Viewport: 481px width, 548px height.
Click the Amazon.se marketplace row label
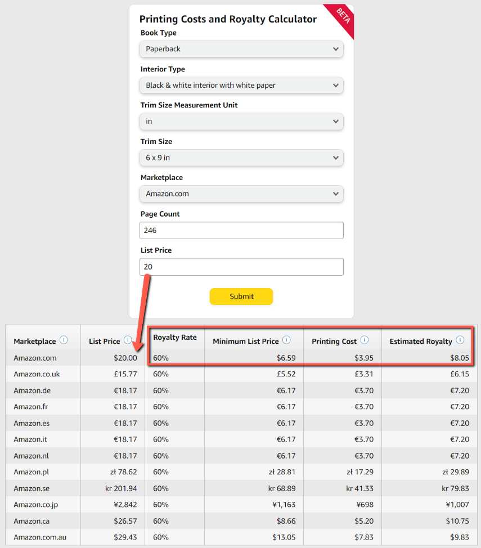pos(32,488)
